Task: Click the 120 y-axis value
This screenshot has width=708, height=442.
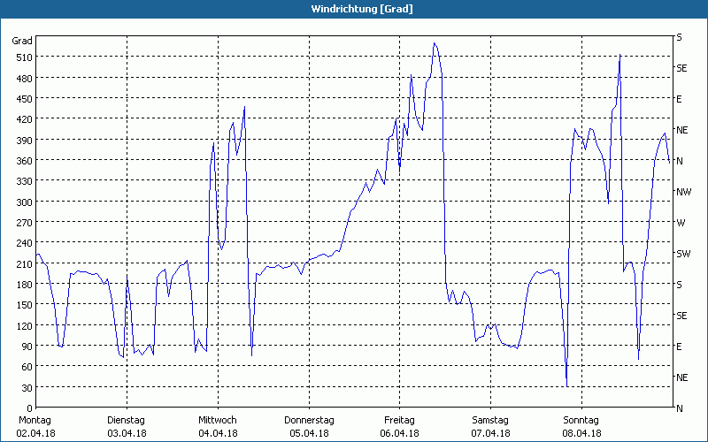Action: (25, 326)
